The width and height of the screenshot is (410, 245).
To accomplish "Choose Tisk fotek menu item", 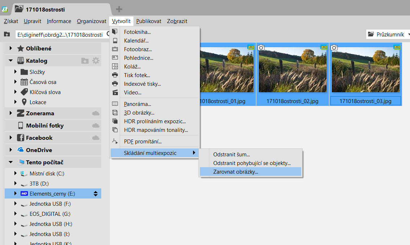I will tap(154, 75).
